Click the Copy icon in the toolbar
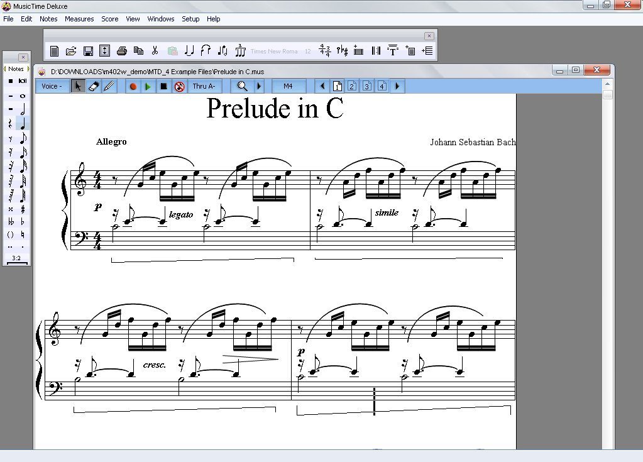This screenshot has width=643, height=462. pyautogui.click(x=139, y=51)
